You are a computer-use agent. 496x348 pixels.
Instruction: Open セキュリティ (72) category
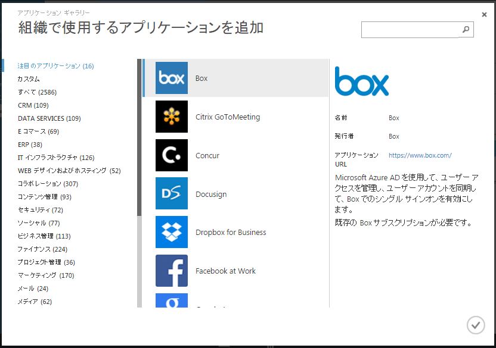click(x=41, y=210)
